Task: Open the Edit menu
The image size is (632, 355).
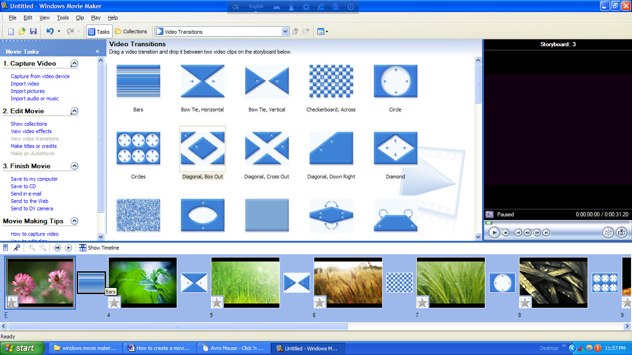Action: (x=28, y=18)
